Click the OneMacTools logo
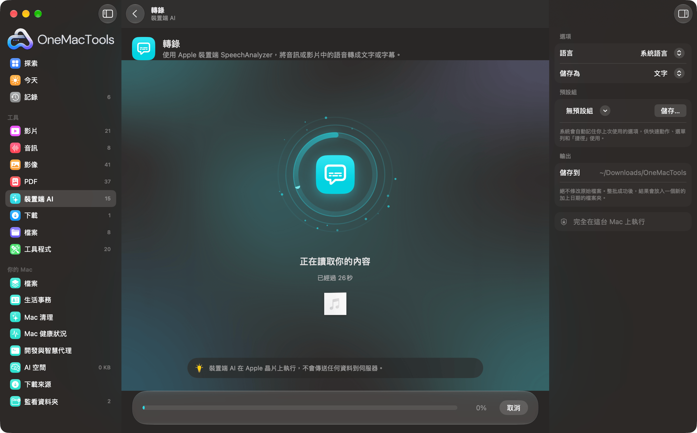This screenshot has height=433, width=697. pos(61,39)
